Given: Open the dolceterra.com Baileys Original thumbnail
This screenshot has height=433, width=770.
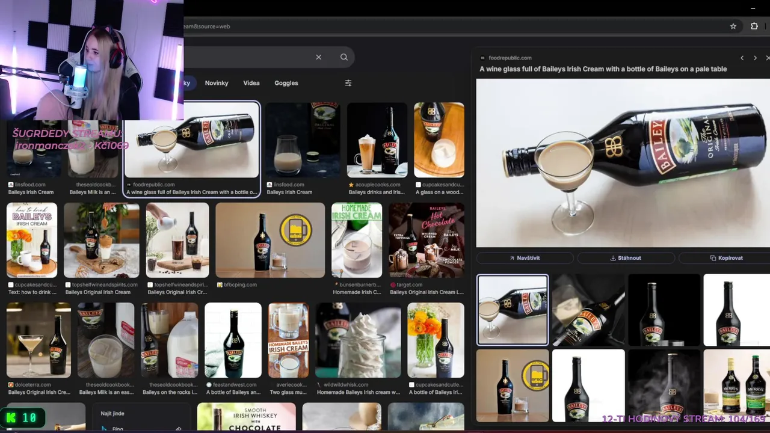Looking at the screenshot, I should (x=38, y=340).
